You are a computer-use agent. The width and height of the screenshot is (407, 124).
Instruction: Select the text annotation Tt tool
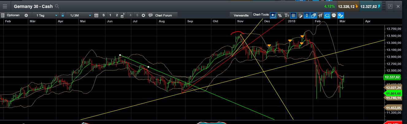(x=286, y=15)
